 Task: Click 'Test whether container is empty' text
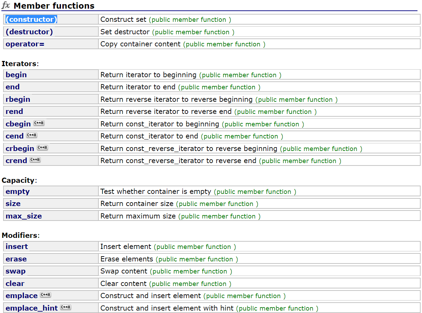click(156, 191)
